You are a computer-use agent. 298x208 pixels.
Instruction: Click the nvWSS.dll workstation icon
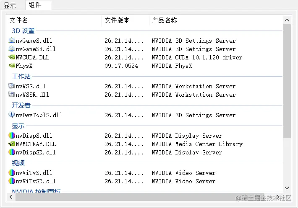[12, 86]
